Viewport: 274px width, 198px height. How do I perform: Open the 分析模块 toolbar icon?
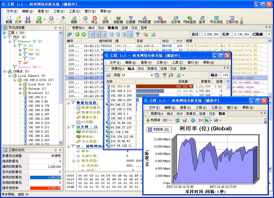(160, 20)
